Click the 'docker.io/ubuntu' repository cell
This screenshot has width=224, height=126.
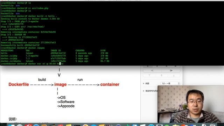pos(11,61)
